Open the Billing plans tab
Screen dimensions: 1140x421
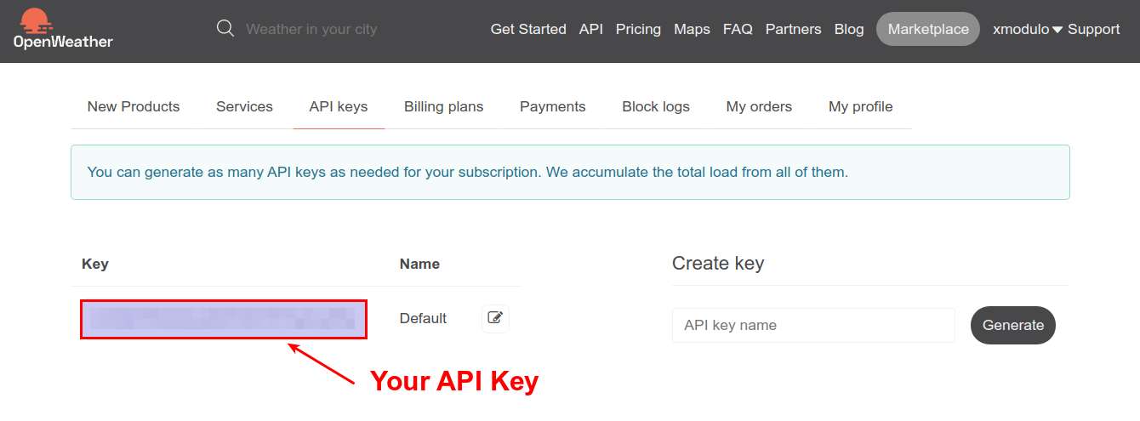(443, 106)
